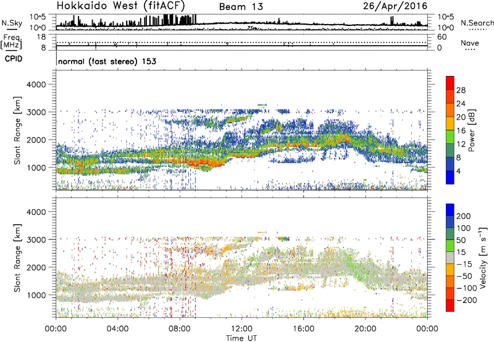The height and width of the screenshot is (342, 494).
Task: Click the sky noise bar plot panel
Action: coord(241,22)
